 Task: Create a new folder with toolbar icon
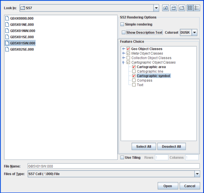(182, 8)
